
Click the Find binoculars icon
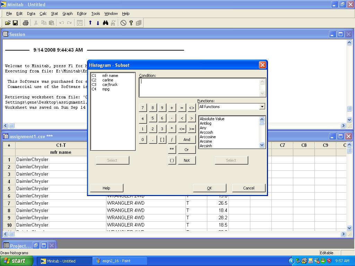point(105,23)
